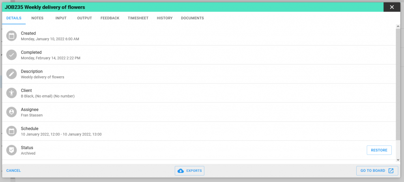Click the 'Assignee' label

[x=30, y=110]
